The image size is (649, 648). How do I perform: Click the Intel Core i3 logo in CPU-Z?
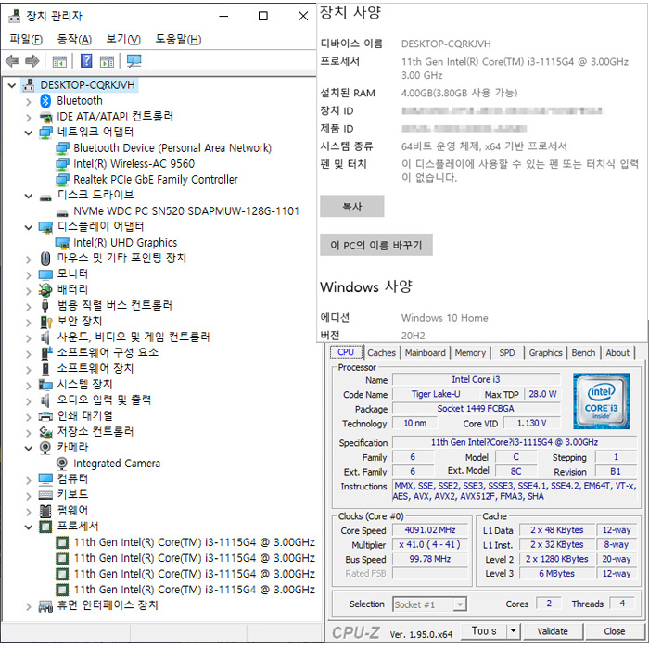coord(601,400)
